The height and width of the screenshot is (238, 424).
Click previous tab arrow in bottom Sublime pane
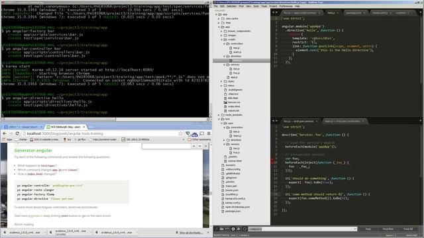(273, 121)
